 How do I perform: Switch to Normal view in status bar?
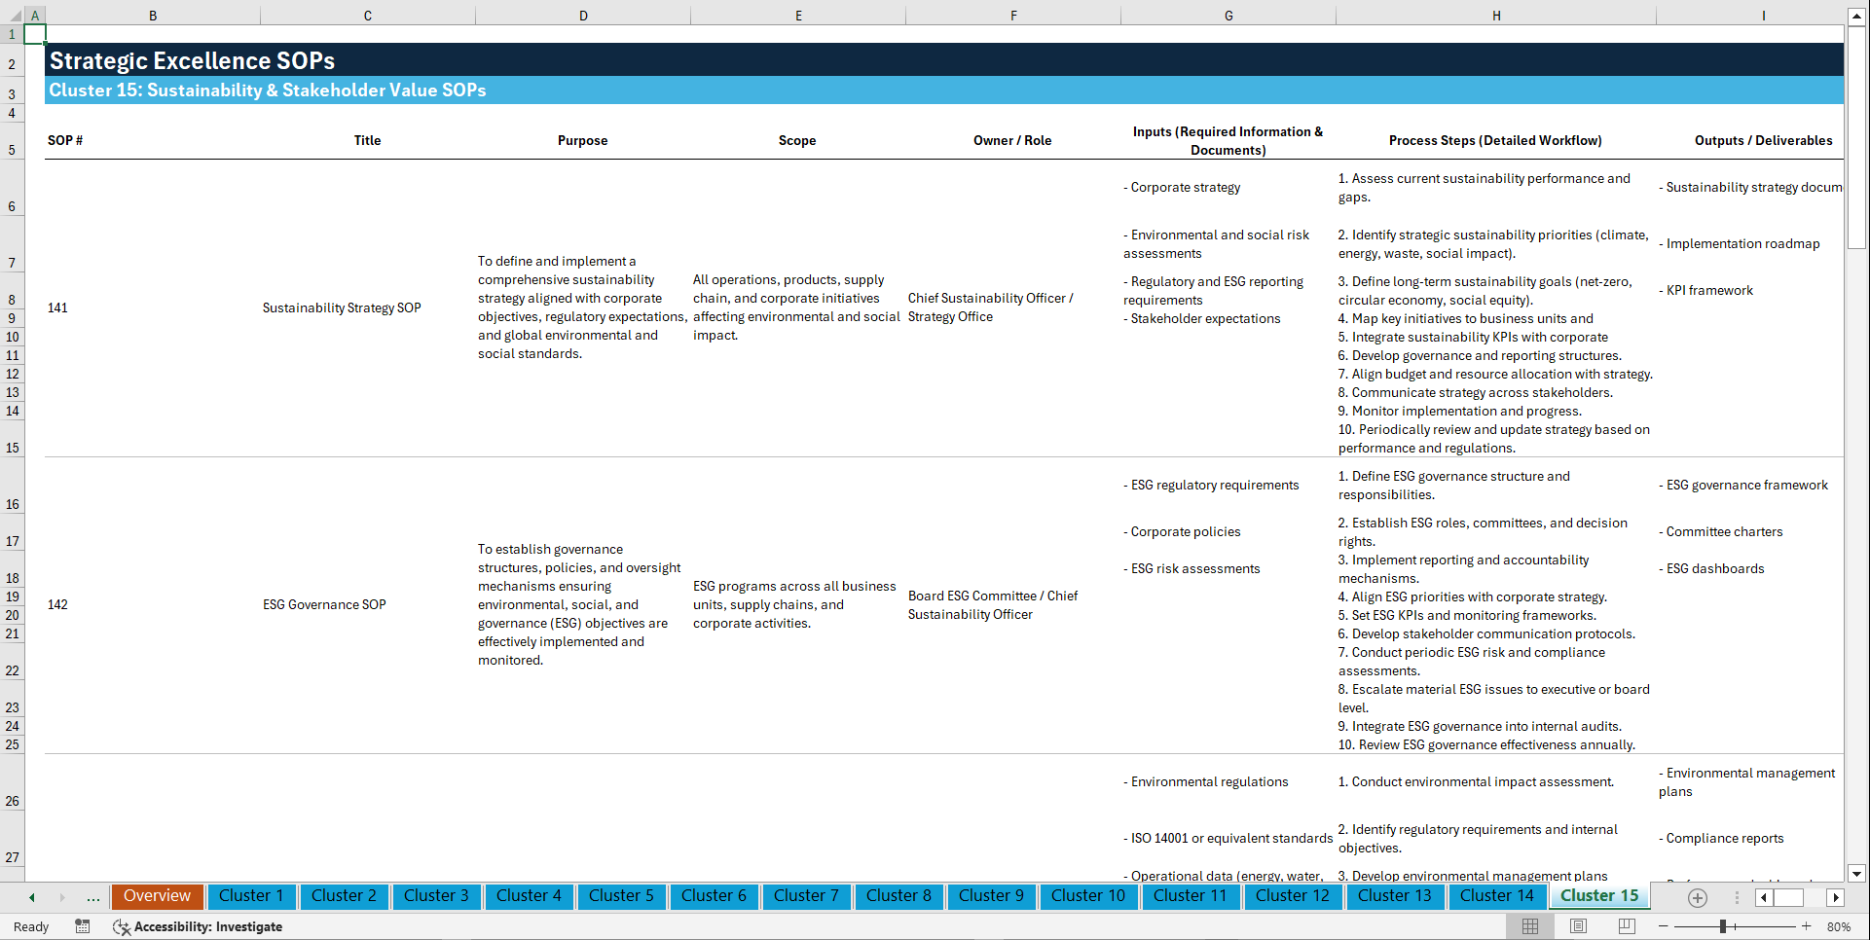pyautogui.click(x=1529, y=926)
